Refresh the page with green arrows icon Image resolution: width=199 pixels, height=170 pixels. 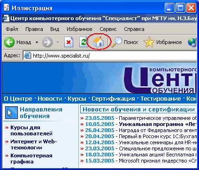pos(83,42)
